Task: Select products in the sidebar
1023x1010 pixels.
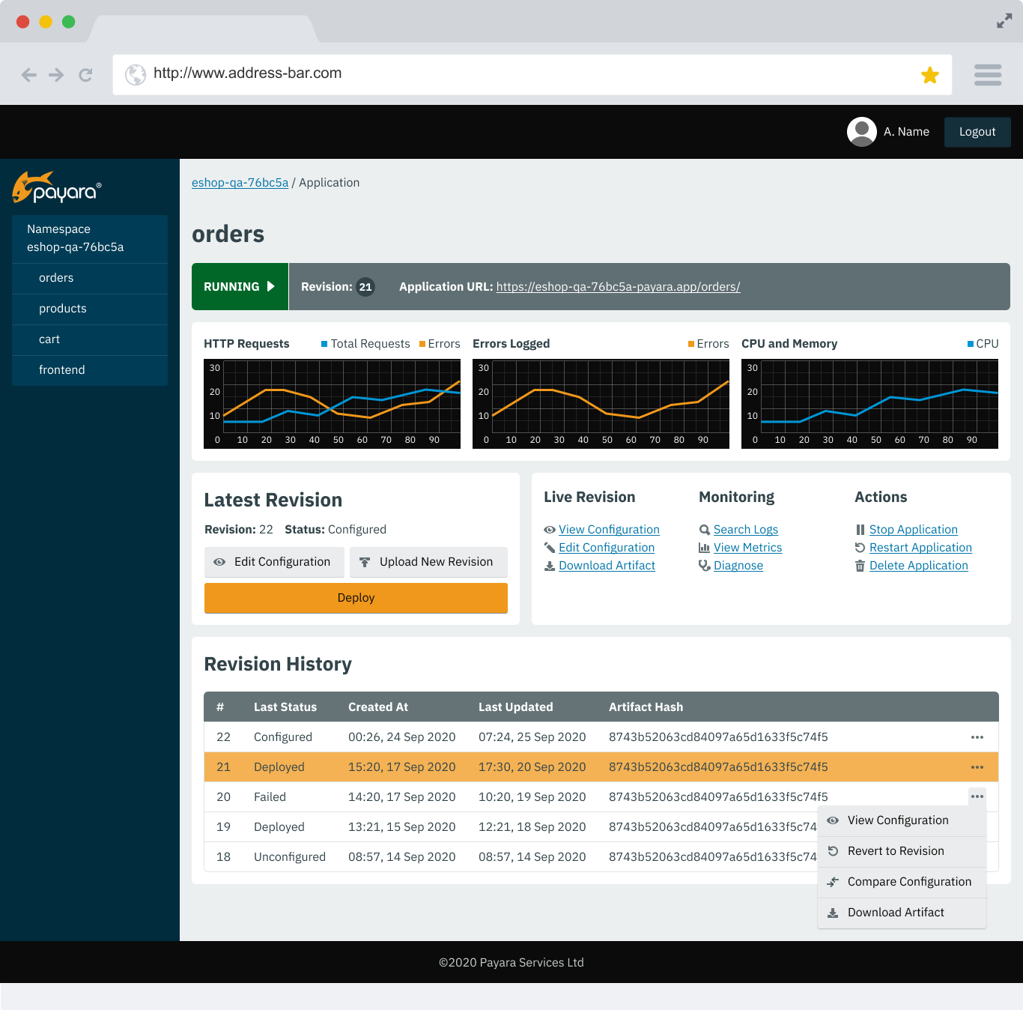Action: [63, 309]
